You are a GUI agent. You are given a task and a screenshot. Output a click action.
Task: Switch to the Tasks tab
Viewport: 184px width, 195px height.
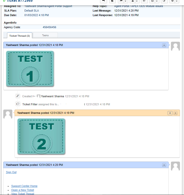(x=45, y=35)
